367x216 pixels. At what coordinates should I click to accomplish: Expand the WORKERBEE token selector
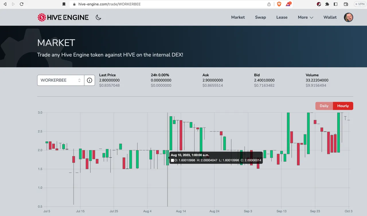click(x=61, y=80)
